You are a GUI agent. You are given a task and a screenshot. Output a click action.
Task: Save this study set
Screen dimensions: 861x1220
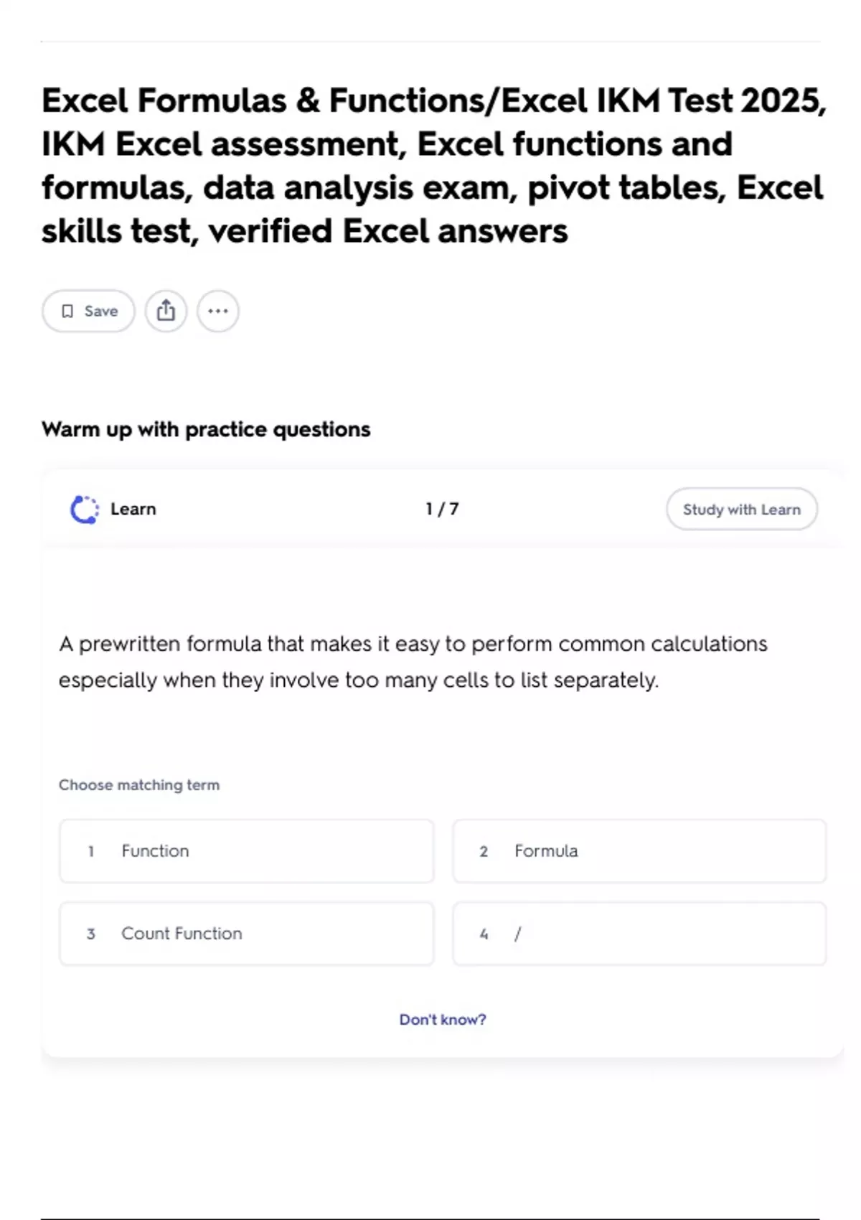click(x=88, y=311)
